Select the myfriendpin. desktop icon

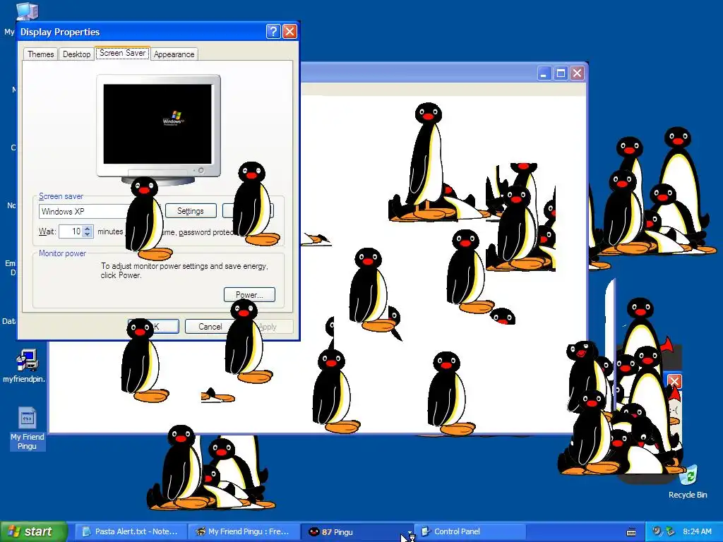point(25,366)
